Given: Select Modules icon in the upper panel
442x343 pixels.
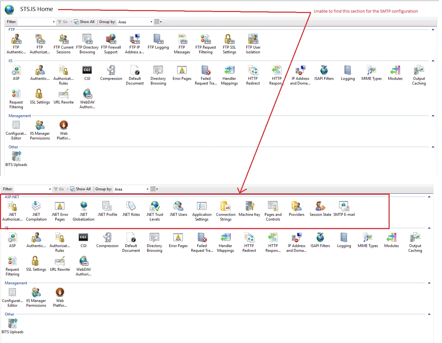Looking at the screenshot, I should pyautogui.click(x=395, y=70).
